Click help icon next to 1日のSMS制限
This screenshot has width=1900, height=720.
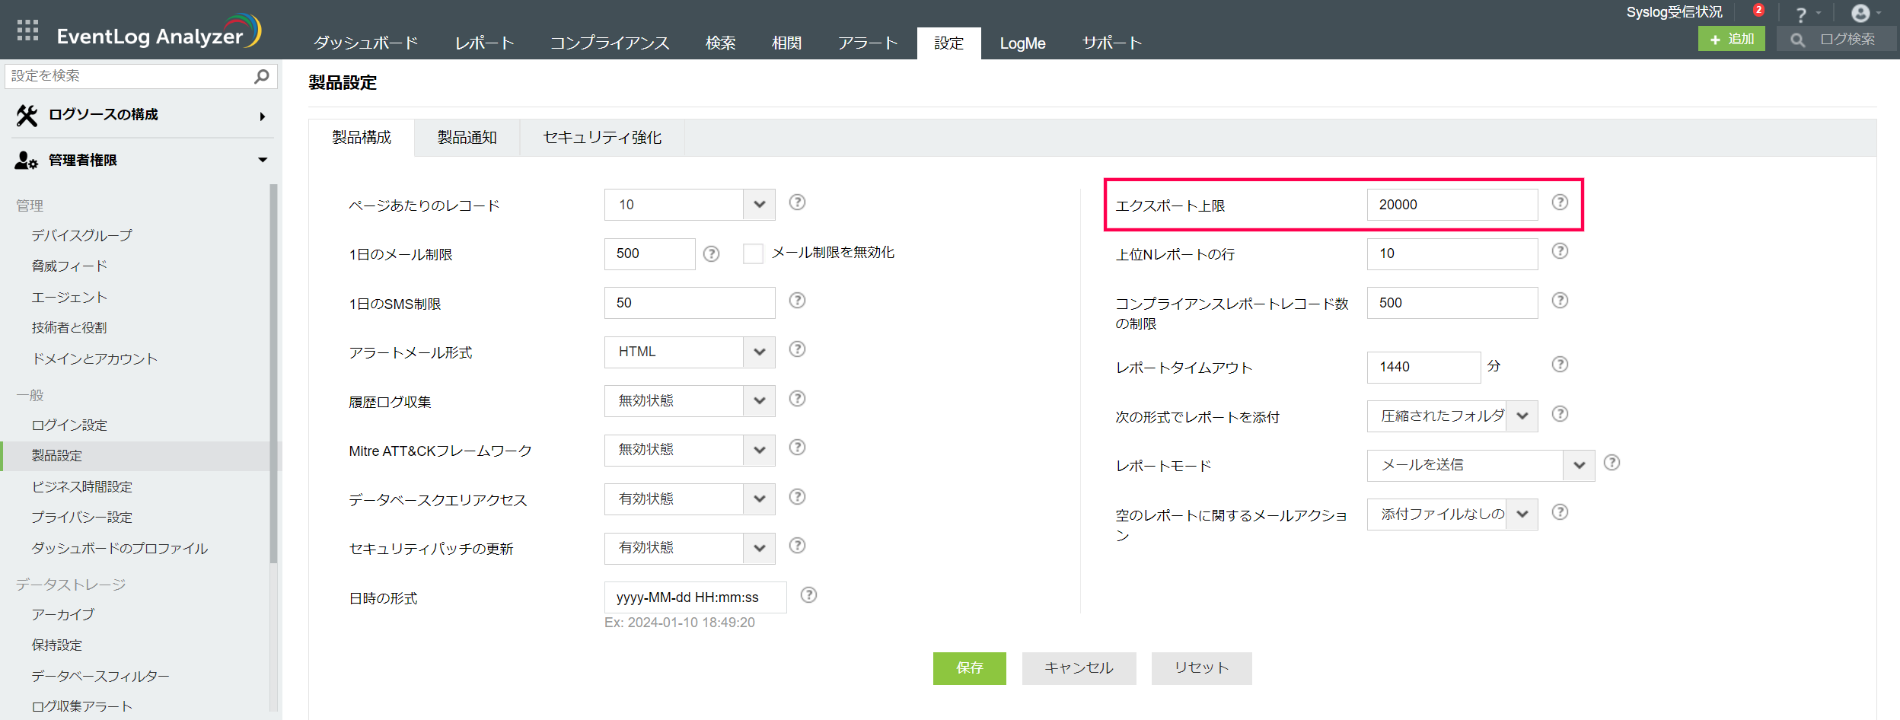click(x=797, y=301)
